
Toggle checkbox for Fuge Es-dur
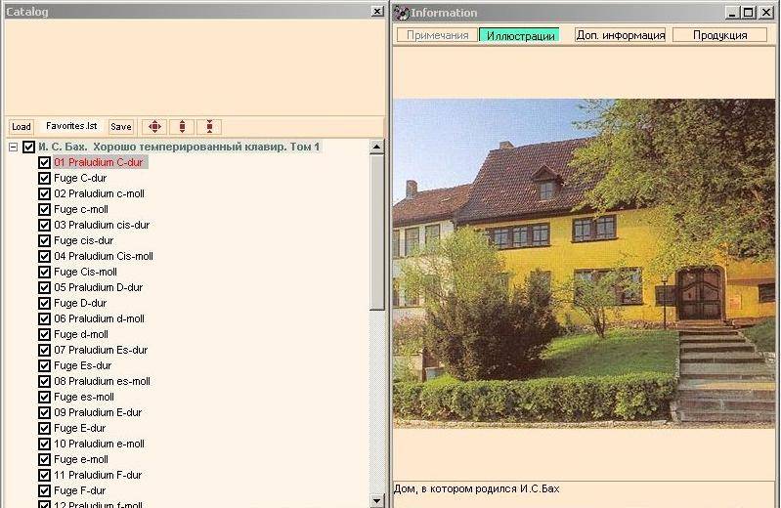click(44, 365)
